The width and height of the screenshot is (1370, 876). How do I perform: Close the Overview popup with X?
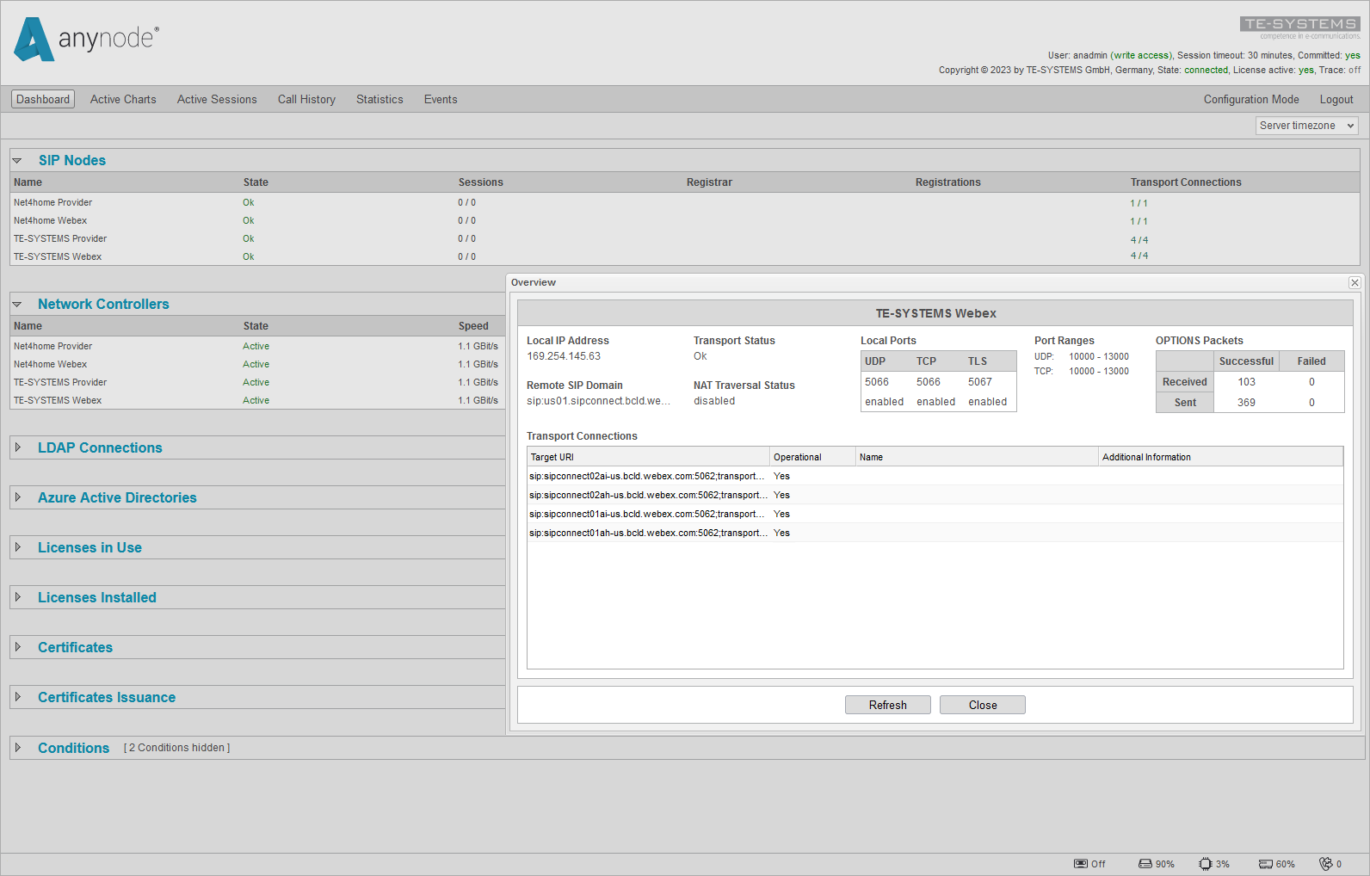coord(1355,282)
